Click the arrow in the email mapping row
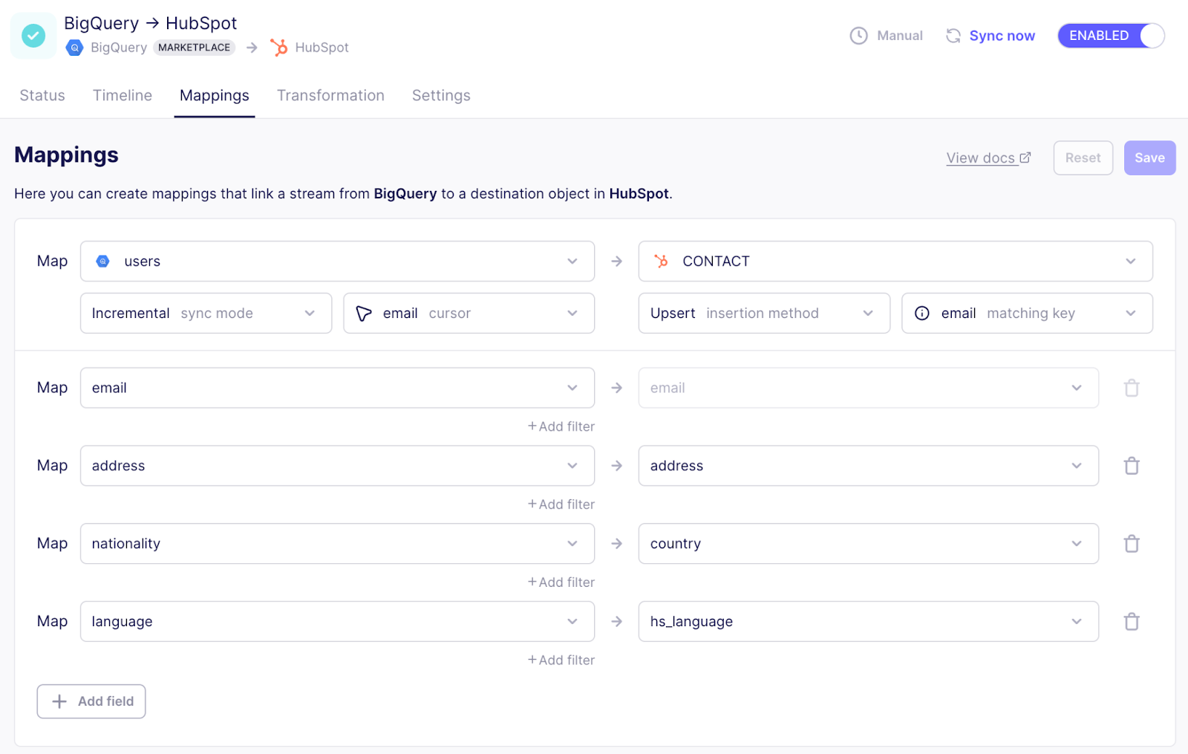The image size is (1188, 754). point(616,388)
